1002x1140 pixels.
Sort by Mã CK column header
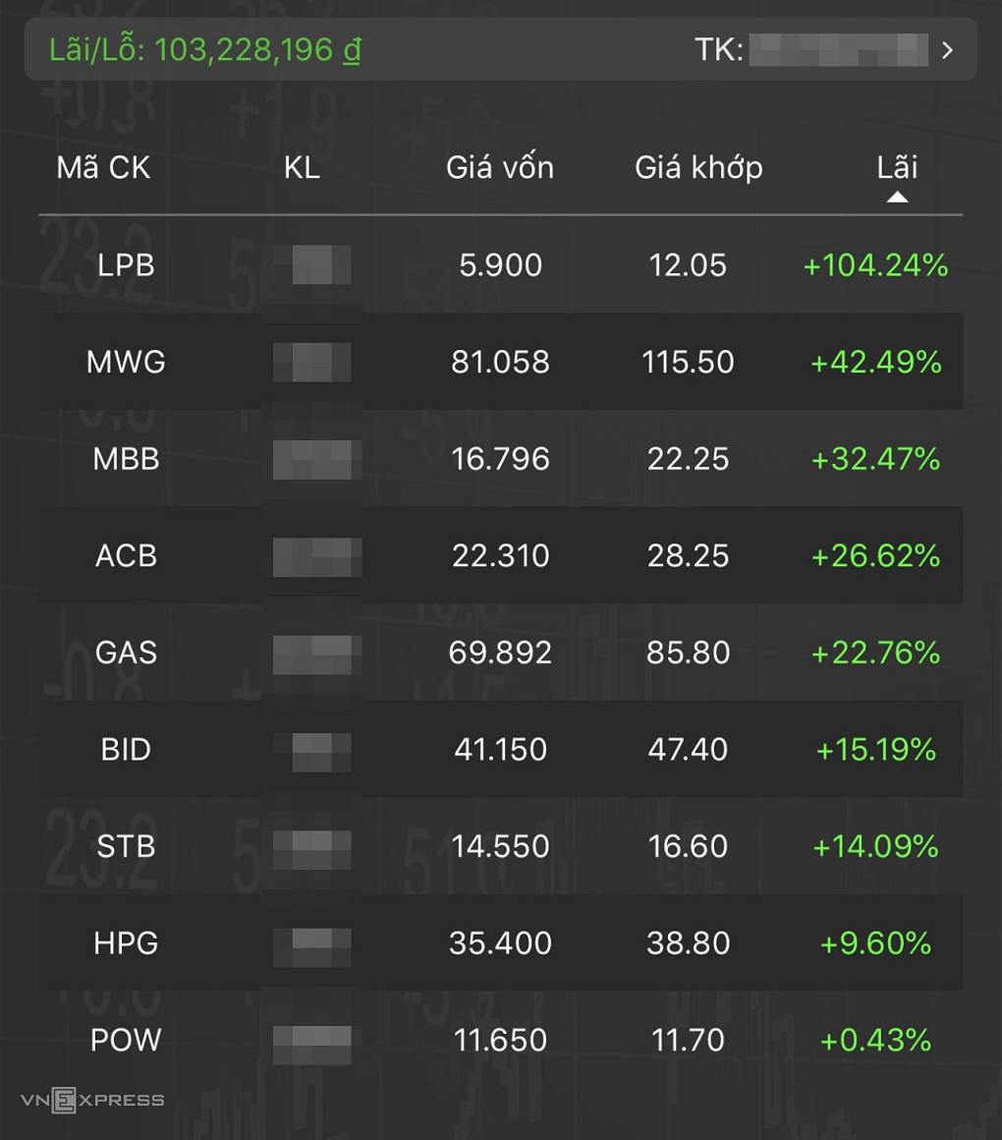(x=103, y=168)
